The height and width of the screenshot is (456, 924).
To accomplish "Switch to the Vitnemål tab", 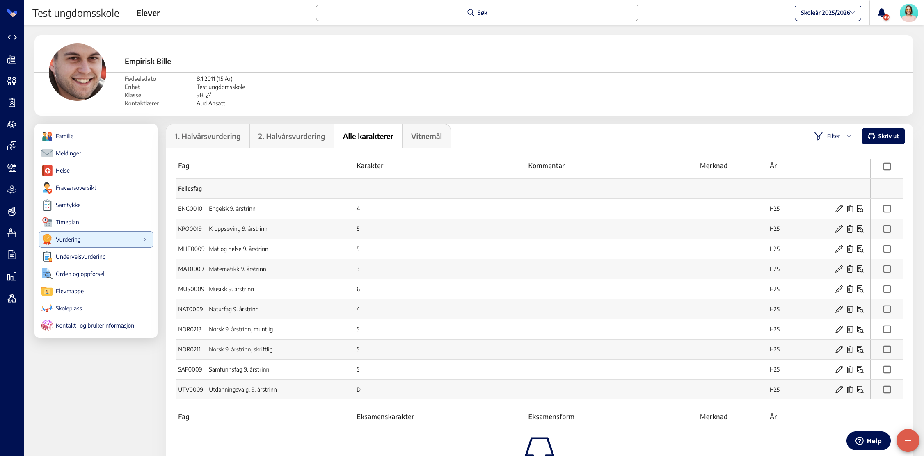I will (x=426, y=136).
